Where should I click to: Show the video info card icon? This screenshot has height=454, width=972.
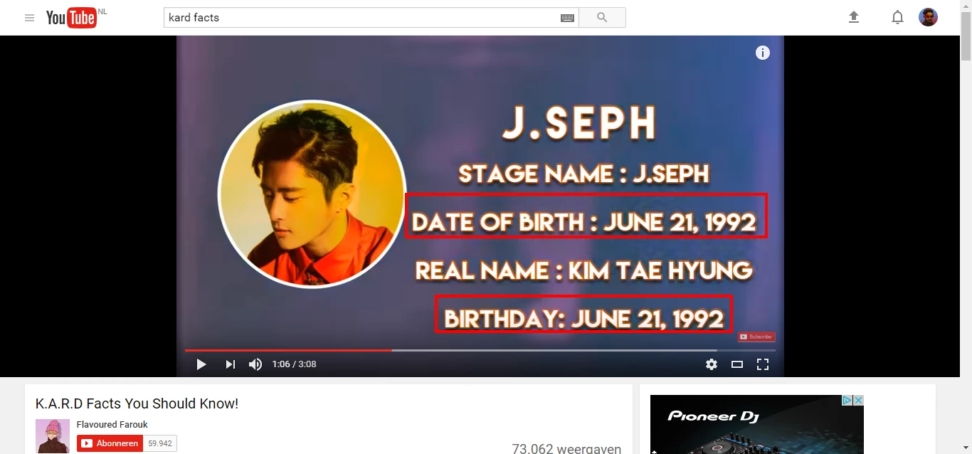[763, 53]
